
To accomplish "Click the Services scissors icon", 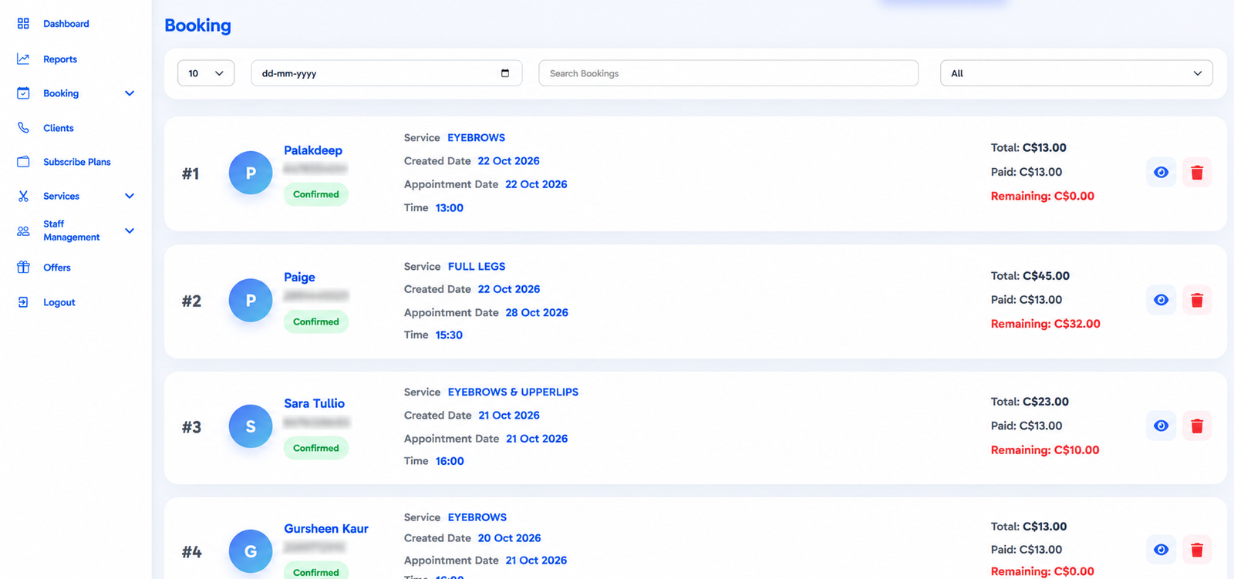I will pyautogui.click(x=23, y=196).
